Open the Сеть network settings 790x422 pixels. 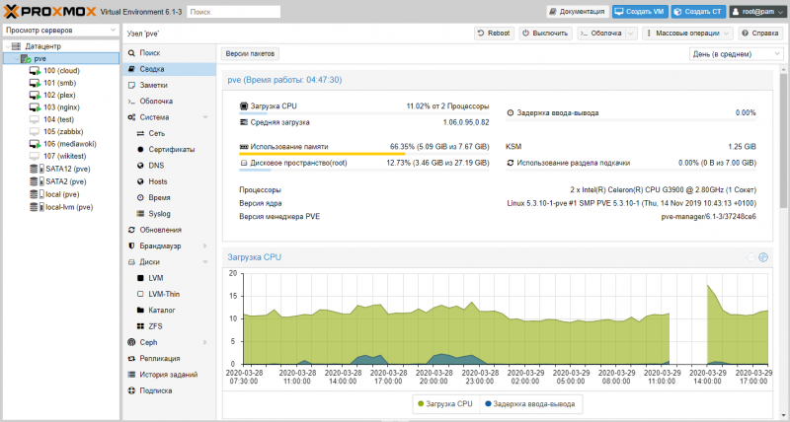[157, 132]
